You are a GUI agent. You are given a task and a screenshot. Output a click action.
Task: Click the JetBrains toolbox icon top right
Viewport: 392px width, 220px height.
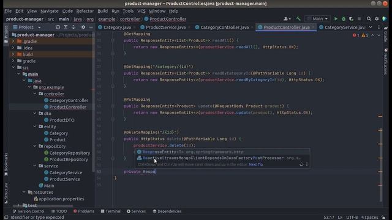(385, 19)
